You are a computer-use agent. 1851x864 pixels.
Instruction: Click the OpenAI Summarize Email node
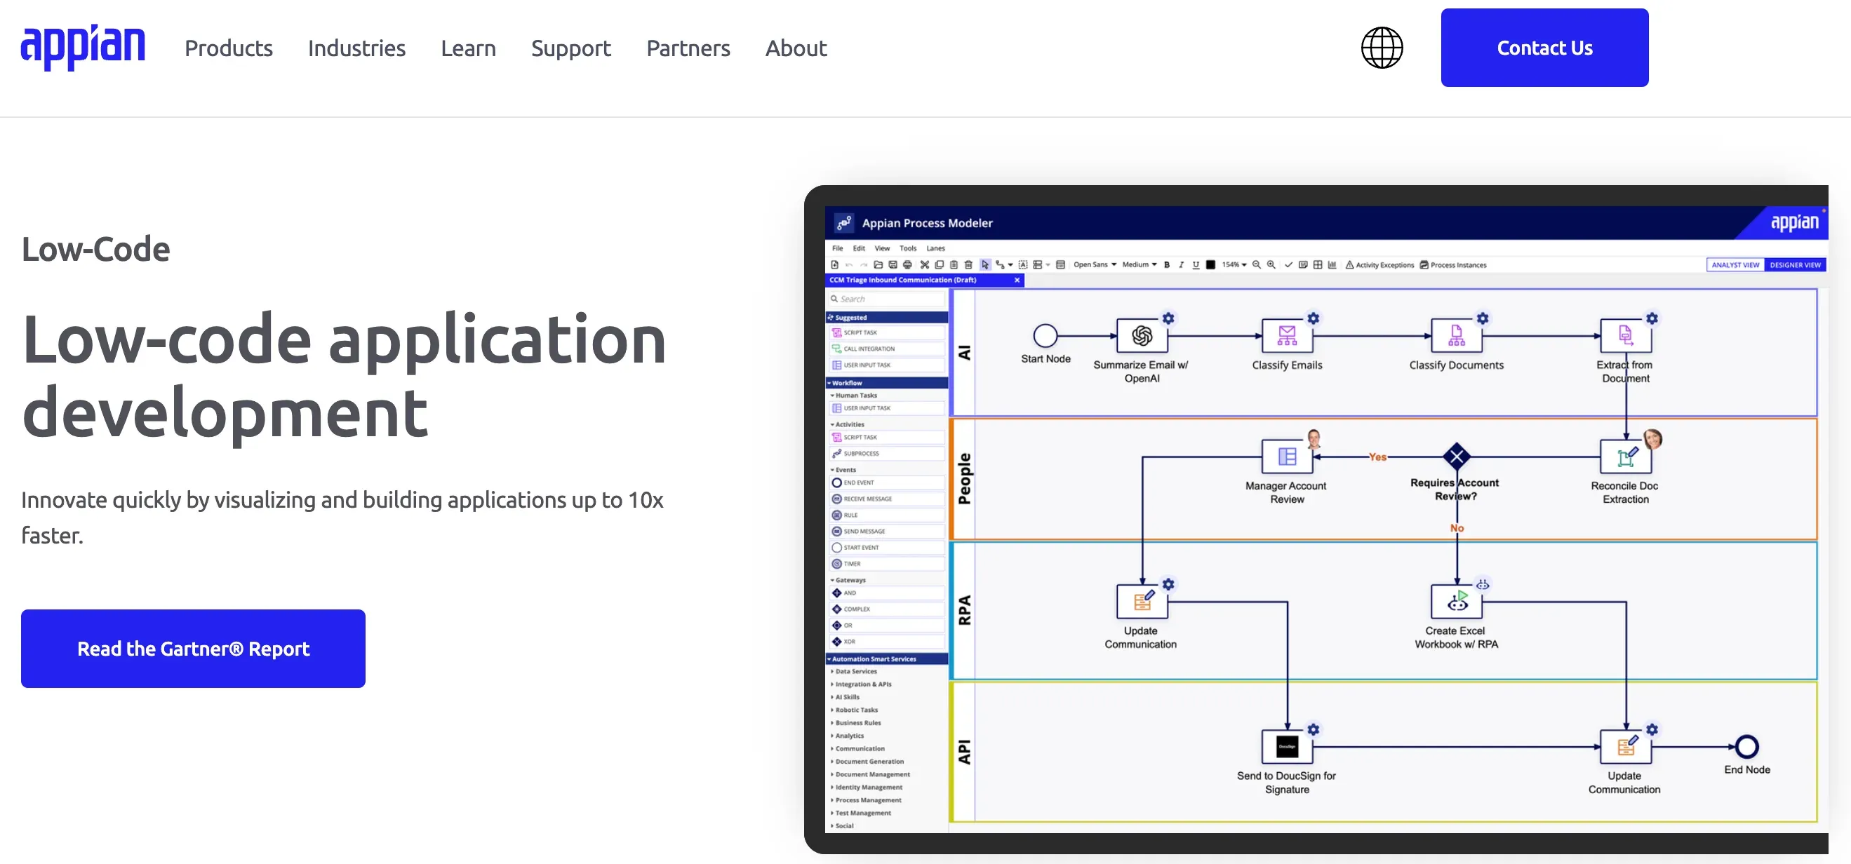1142,335
